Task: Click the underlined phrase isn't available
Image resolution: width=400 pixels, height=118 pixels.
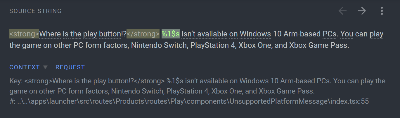Action: [204, 34]
